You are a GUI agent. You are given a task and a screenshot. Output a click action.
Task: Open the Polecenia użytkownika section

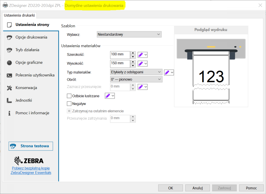pyautogui.click(x=31, y=75)
